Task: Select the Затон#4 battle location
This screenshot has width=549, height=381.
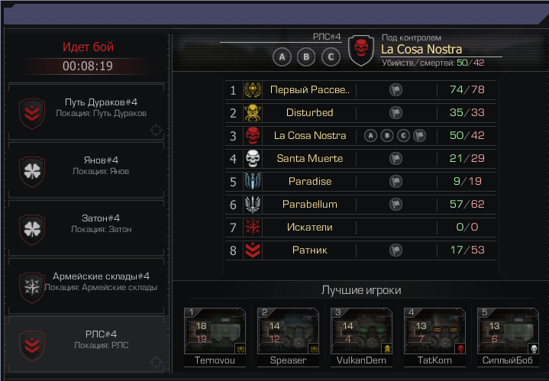Action: pos(86,228)
